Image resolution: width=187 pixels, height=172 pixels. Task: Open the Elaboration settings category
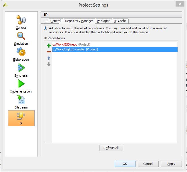tap(21, 54)
